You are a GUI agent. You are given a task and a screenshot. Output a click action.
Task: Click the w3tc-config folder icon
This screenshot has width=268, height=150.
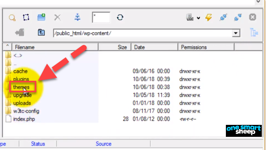(x=8, y=111)
